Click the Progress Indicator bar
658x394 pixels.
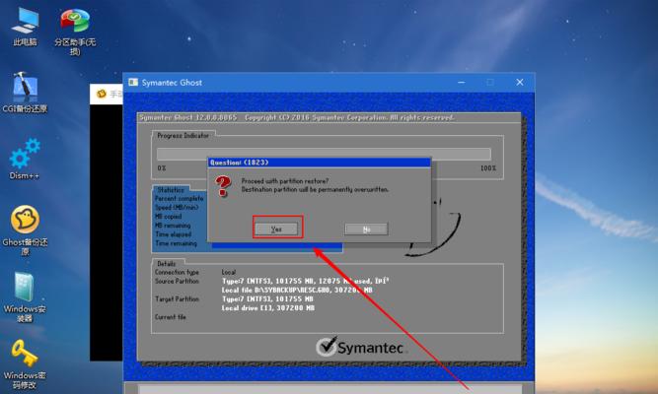point(324,154)
